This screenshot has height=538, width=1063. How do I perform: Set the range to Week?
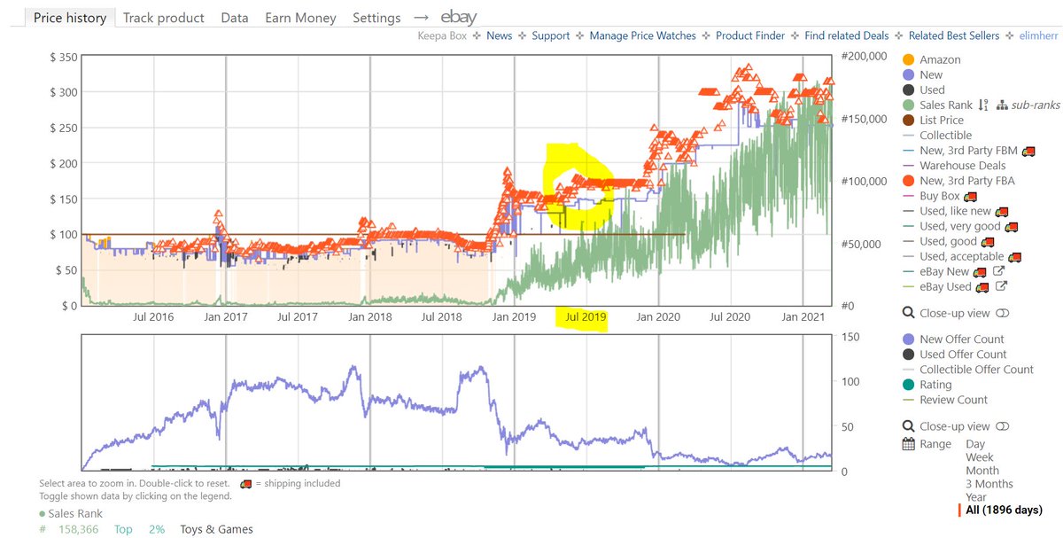pos(982,457)
